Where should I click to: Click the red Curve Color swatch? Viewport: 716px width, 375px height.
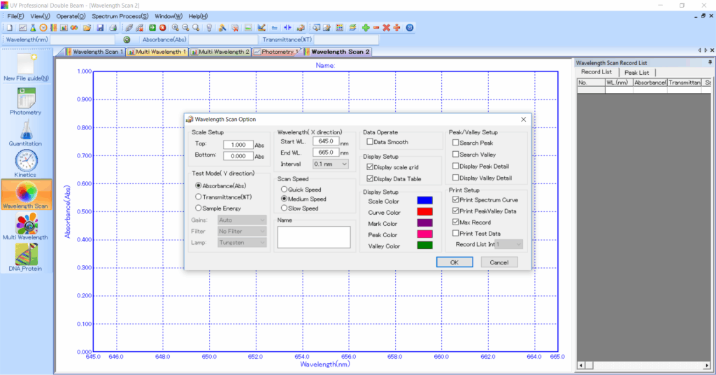point(424,213)
